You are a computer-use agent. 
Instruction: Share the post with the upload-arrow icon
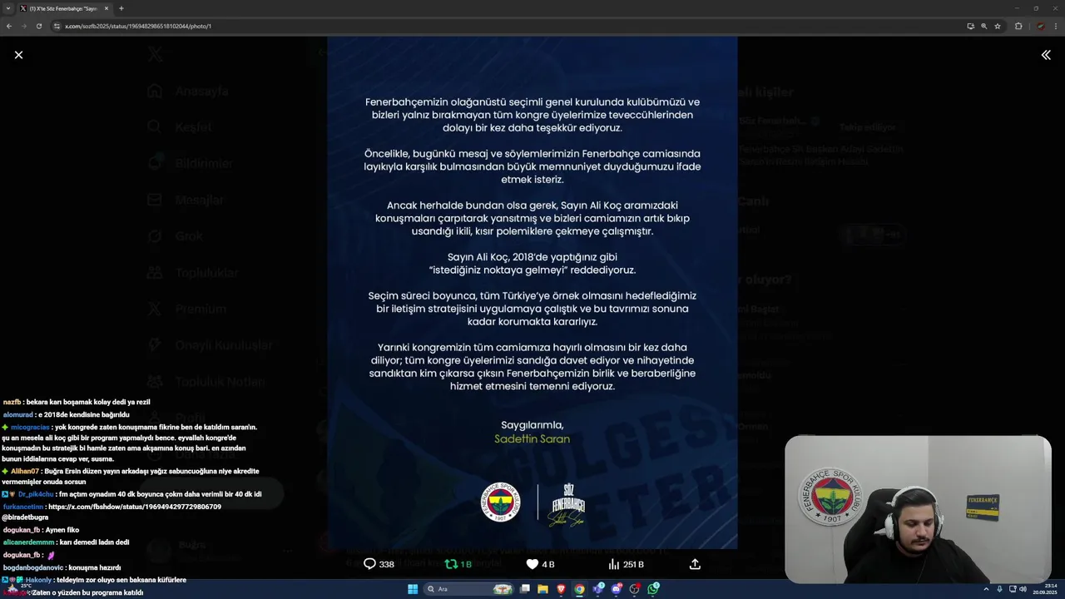coord(695,564)
